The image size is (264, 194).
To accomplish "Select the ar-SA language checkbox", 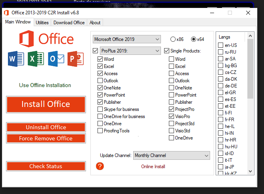I will click(220, 58).
